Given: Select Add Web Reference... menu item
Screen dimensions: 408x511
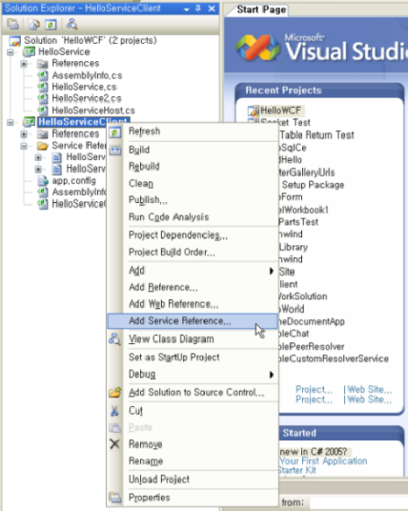Looking at the screenshot, I should tap(173, 304).
